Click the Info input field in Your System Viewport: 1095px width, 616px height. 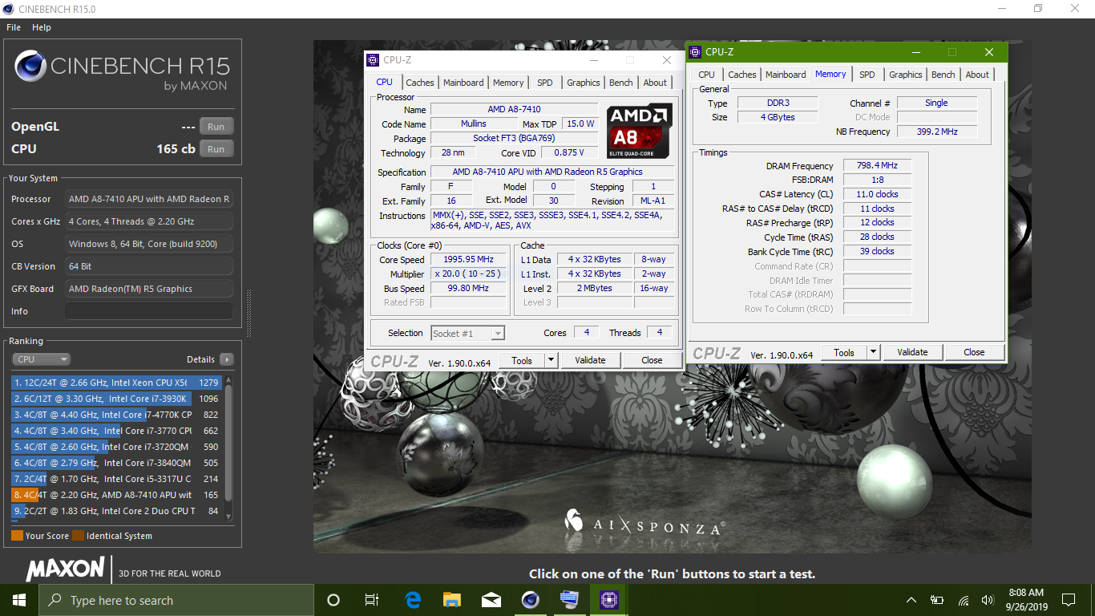point(149,311)
